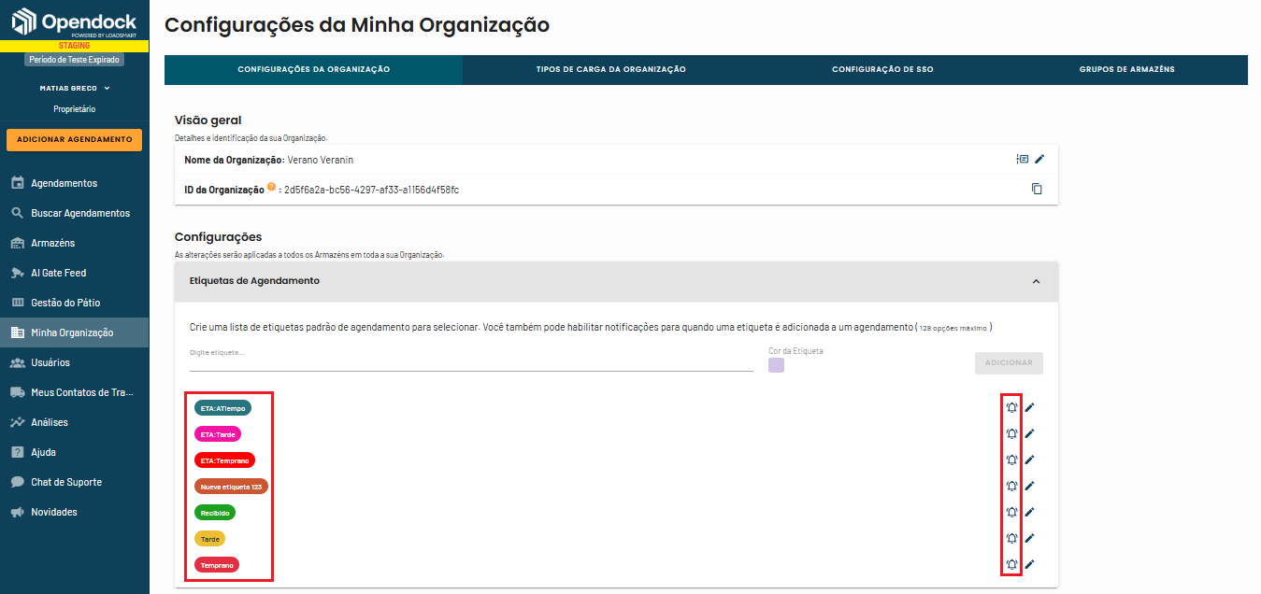Select Configurações da Organização tab
The height and width of the screenshot is (594, 1261).
313,70
